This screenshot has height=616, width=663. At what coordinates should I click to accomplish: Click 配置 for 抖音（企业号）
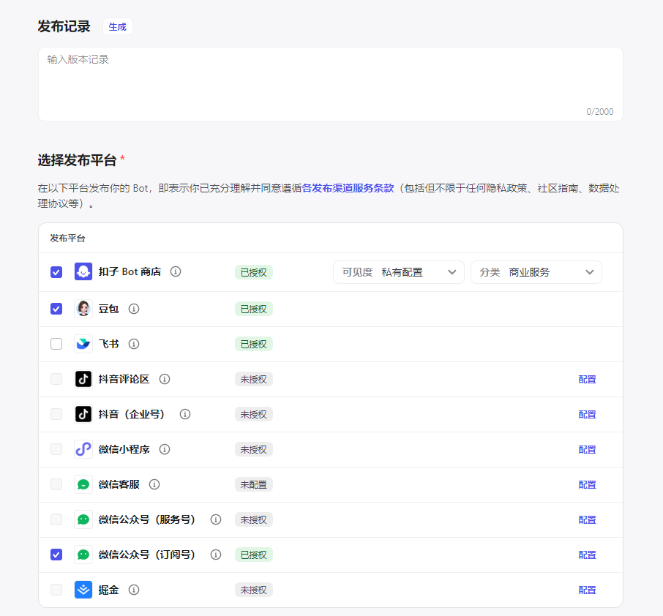[587, 414]
